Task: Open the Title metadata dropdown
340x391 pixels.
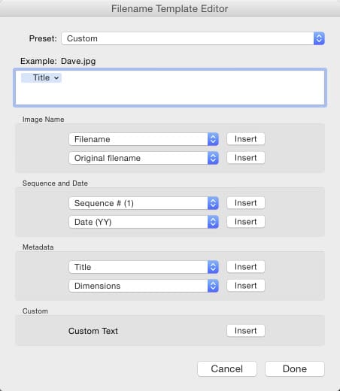Action: (144, 267)
